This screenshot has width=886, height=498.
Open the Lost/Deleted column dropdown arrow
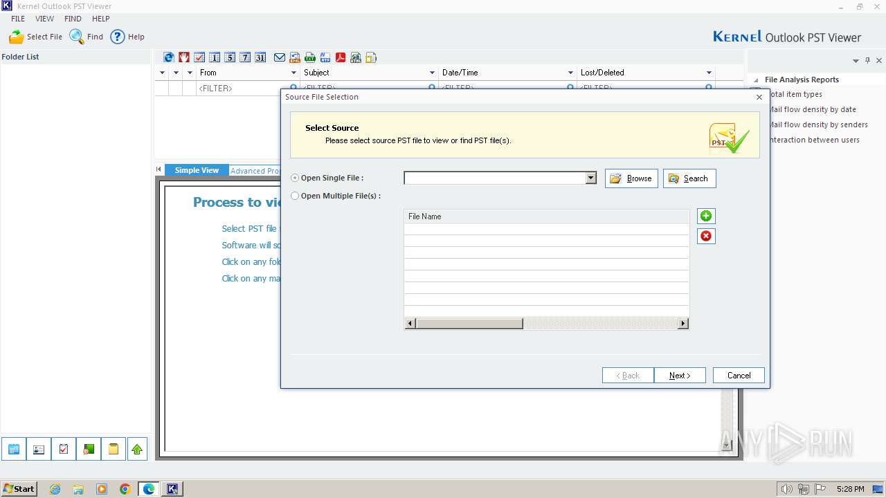(709, 73)
